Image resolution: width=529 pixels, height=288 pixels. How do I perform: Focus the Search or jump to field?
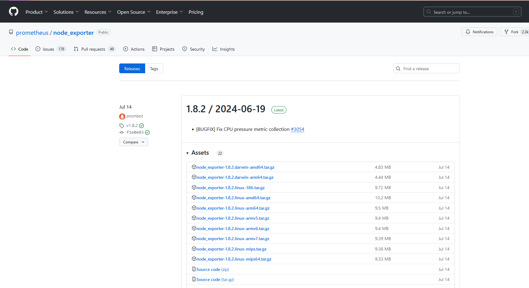coord(472,12)
